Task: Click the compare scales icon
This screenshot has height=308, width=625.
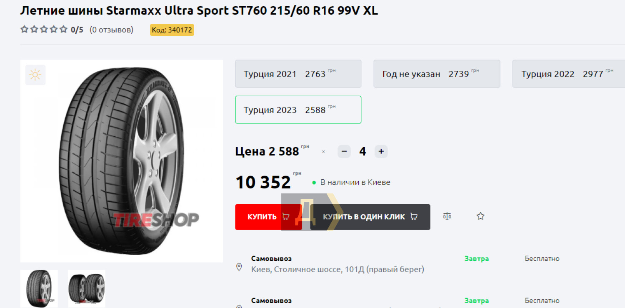Action: coord(447,216)
